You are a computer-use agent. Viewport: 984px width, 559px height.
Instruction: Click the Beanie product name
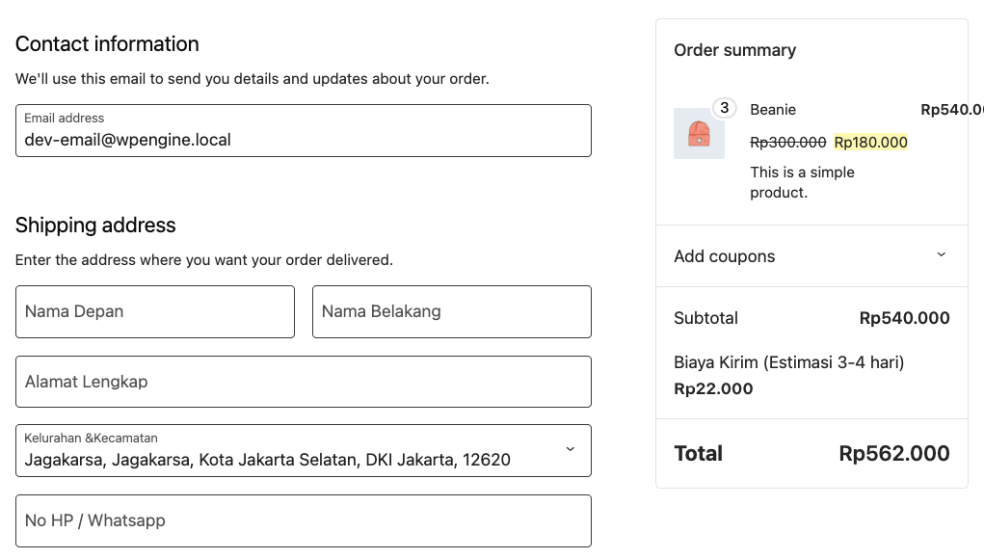coord(773,110)
